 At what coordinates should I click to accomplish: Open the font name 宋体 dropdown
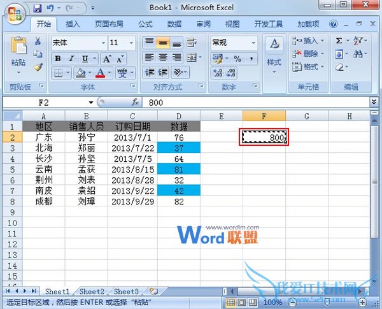coord(103,43)
